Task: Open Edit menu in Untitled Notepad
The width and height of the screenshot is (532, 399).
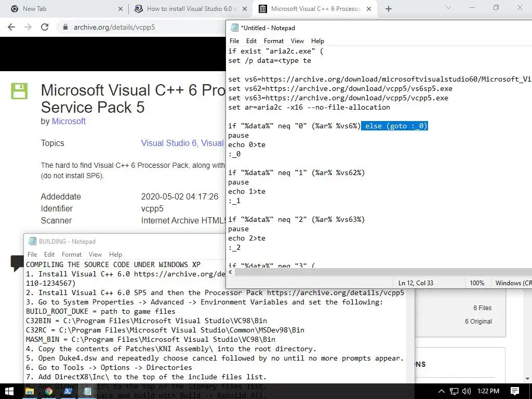Action: (251, 41)
